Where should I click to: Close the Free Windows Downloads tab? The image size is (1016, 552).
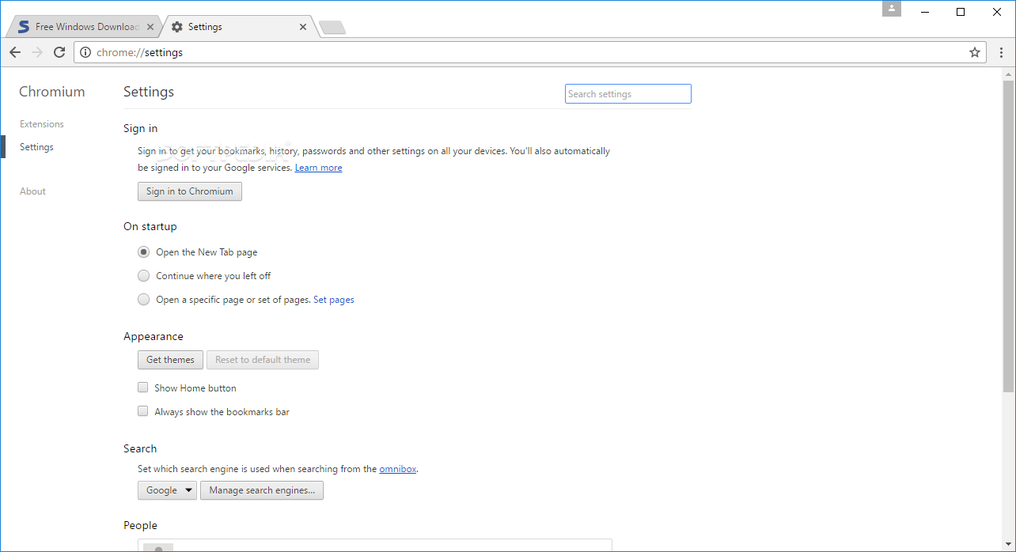(150, 27)
